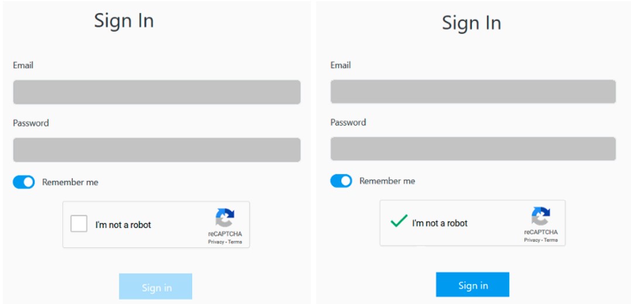Open Privacy link in the verified reCAPTCHA widget
This screenshot has height=304, width=631.
531,240
